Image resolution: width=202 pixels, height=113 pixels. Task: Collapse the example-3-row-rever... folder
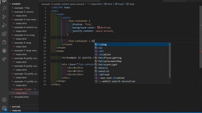click(x=13, y=19)
